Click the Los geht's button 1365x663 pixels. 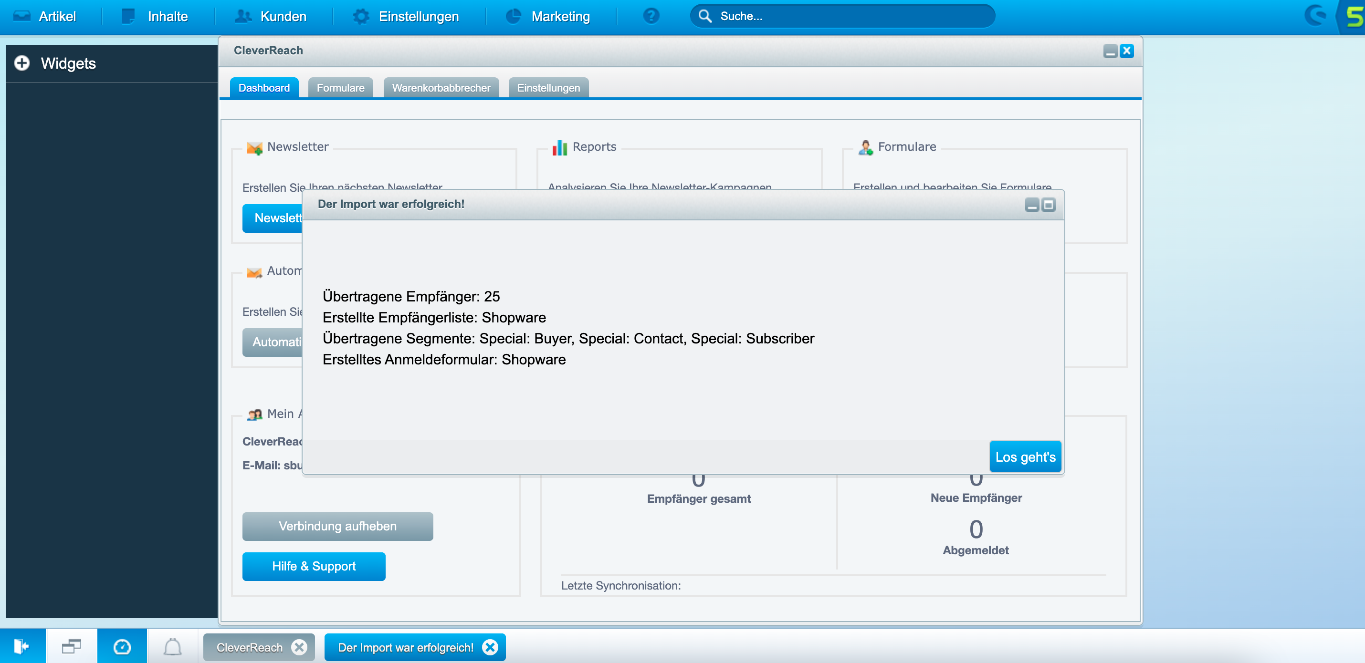tap(1025, 456)
